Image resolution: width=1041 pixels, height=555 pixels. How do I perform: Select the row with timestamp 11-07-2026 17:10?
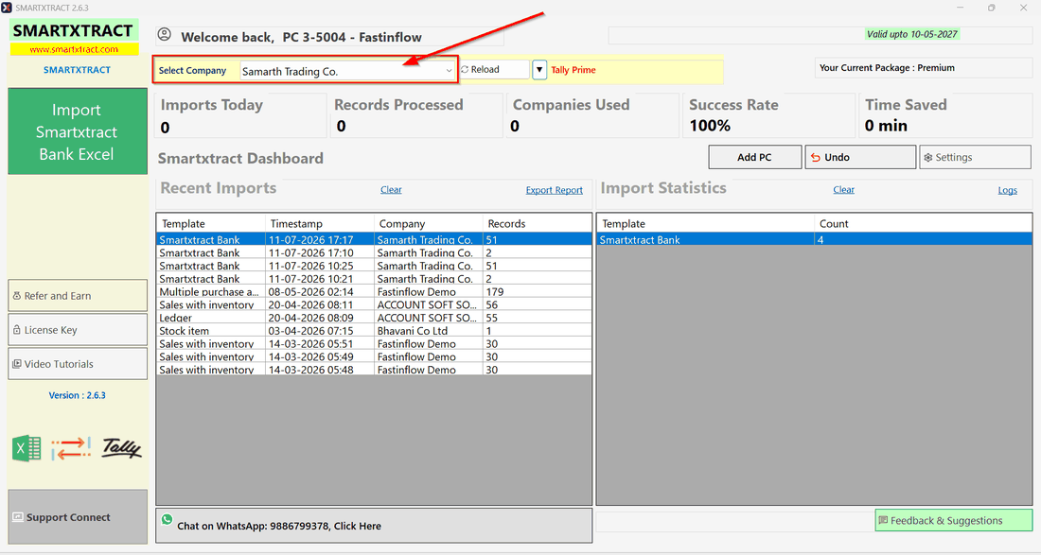pos(374,252)
